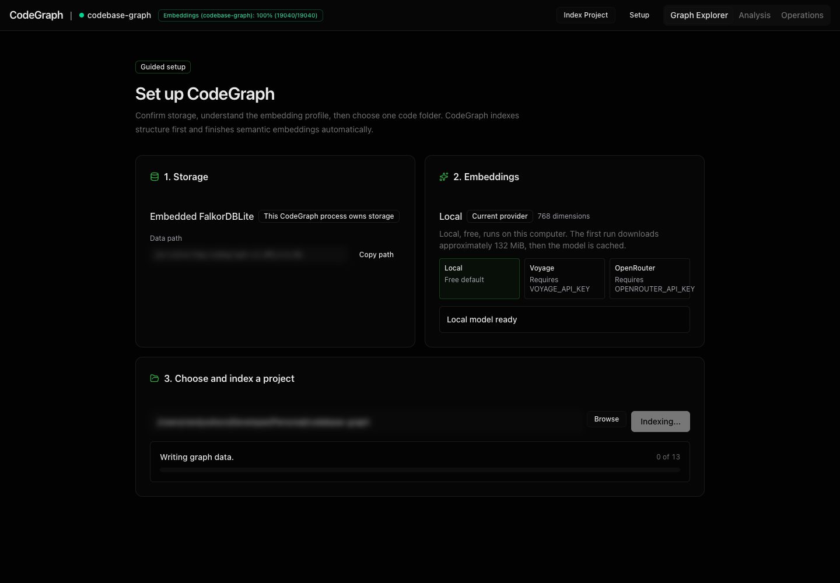Click the green database icon beside Storage
Viewport: 840px width, 583px height.
click(x=155, y=177)
